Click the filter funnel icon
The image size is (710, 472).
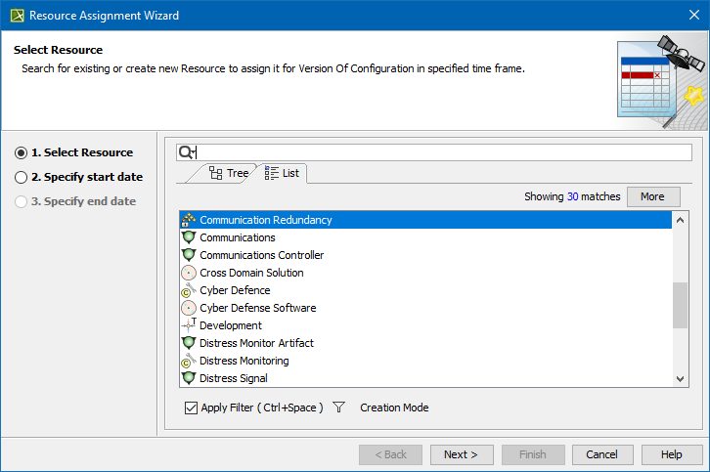(339, 408)
